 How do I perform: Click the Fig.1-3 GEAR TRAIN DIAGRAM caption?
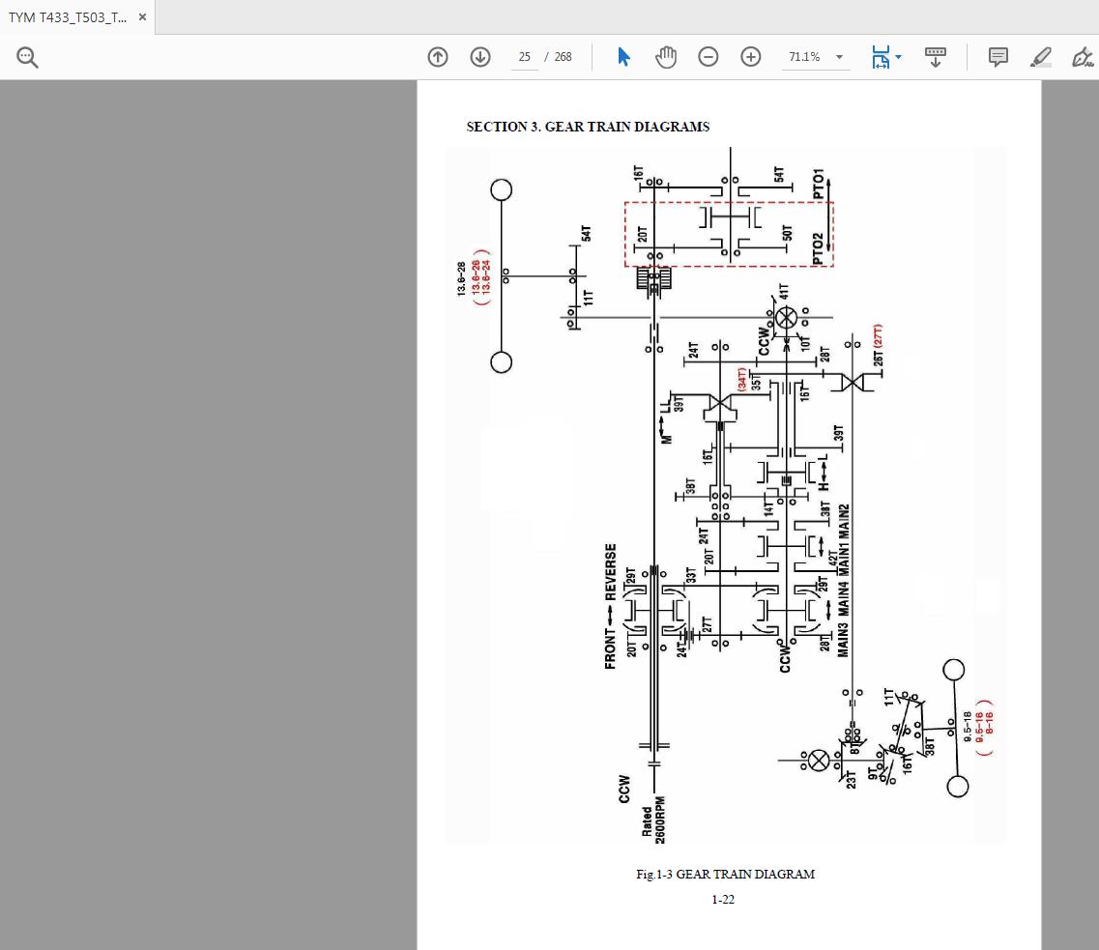click(725, 874)
